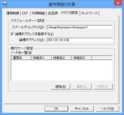
Task: Select the クラスタ設定 tab
Action: coord(70,13)
